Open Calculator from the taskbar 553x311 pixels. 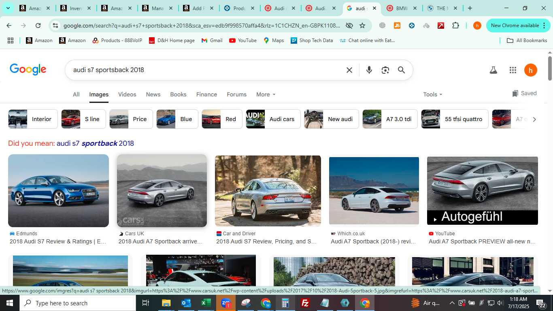coord(285,303)
